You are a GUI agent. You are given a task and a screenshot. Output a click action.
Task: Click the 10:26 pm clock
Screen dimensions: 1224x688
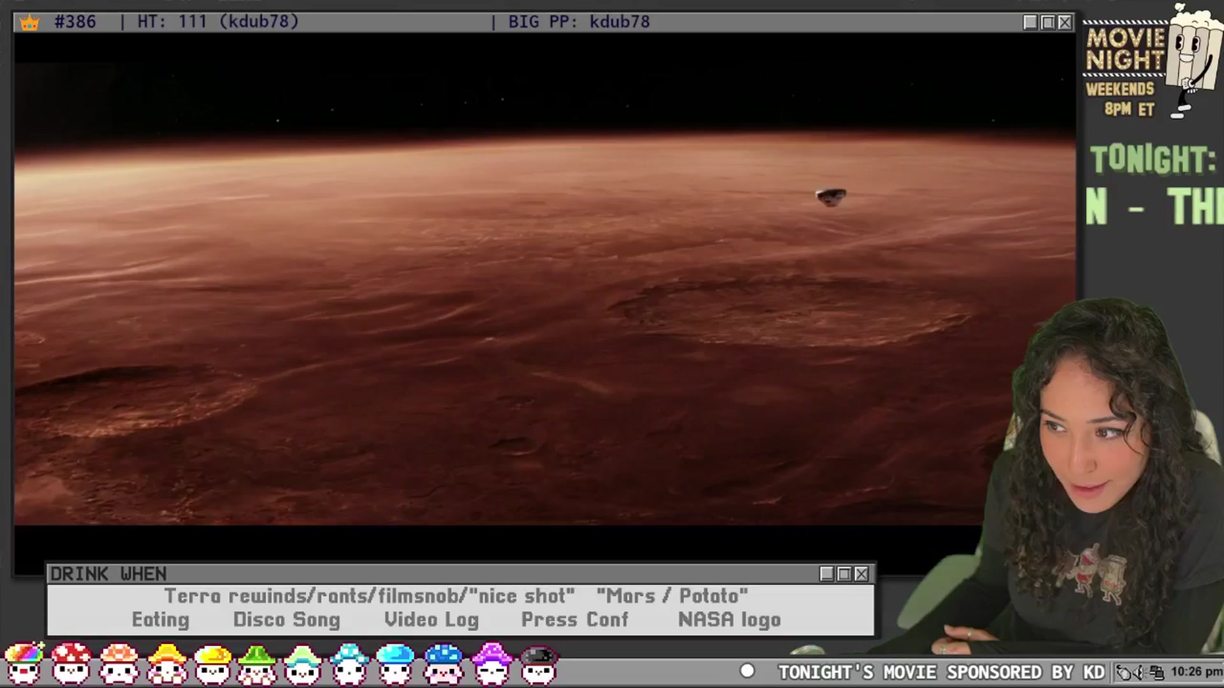(1196, 671)
